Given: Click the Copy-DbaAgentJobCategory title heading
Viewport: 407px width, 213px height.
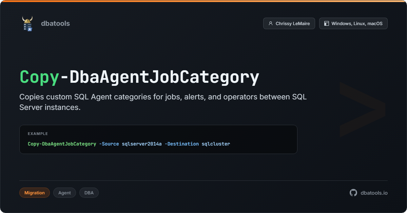Looking at the screenshot, I should point(139,78).
